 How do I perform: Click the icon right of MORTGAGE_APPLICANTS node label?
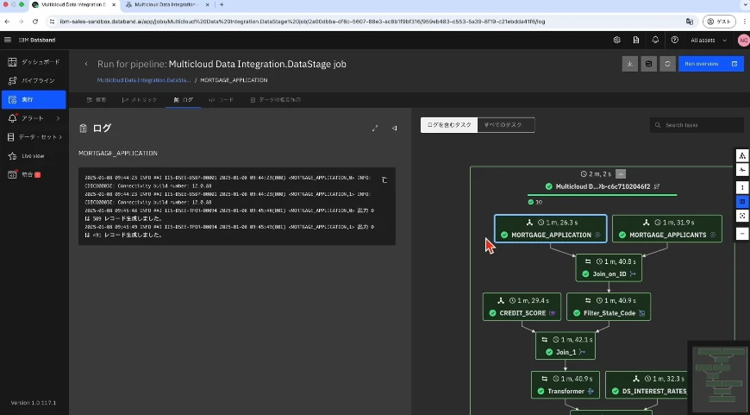(x=713, y=235)
